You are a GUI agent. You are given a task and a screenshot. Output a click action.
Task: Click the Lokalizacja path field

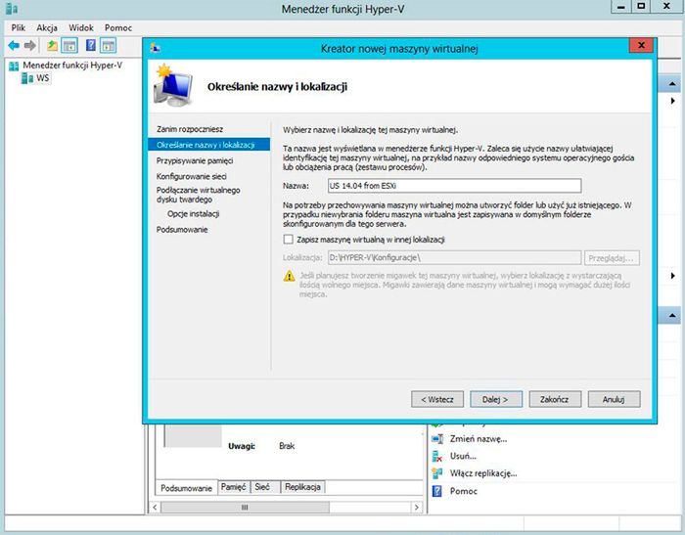click(454, 257)
